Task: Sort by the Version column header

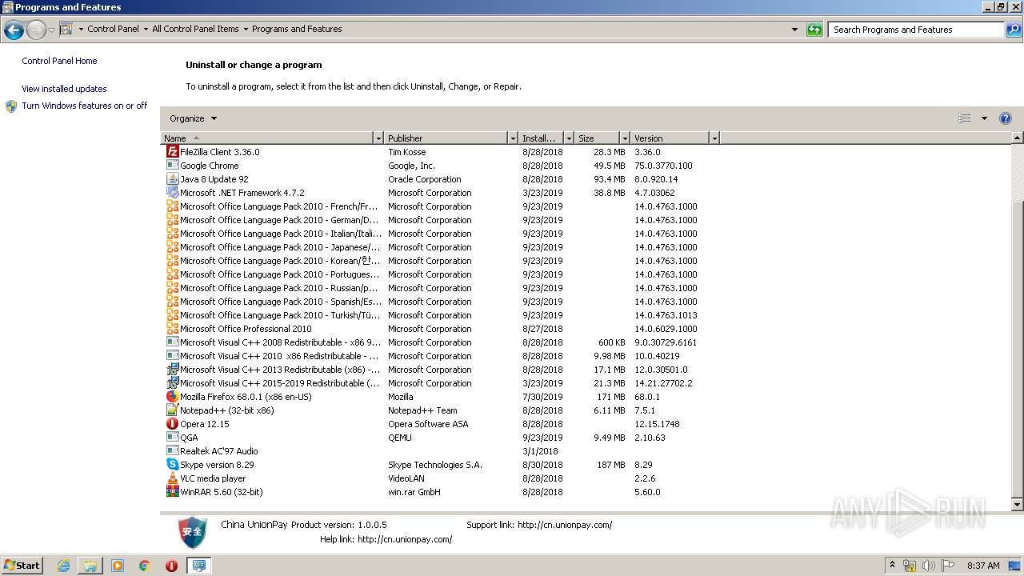Action: 670,138
